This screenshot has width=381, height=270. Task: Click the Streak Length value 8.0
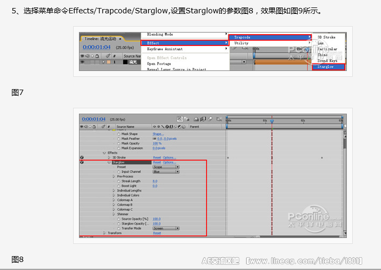pyautogui.click(x=155, y=181)
